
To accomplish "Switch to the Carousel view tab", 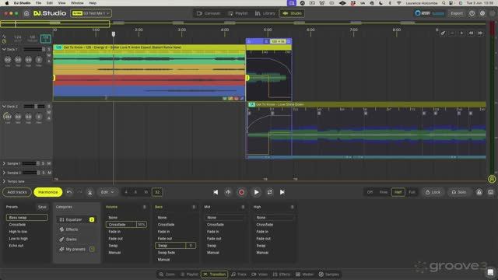I will [209, 13].
